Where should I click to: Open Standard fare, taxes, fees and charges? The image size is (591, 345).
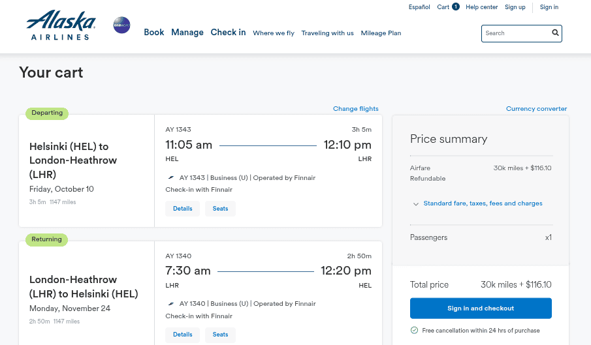click(483, 203)
